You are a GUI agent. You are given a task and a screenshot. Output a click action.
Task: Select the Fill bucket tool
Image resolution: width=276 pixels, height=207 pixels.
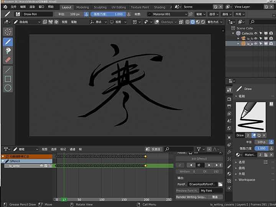8,51
